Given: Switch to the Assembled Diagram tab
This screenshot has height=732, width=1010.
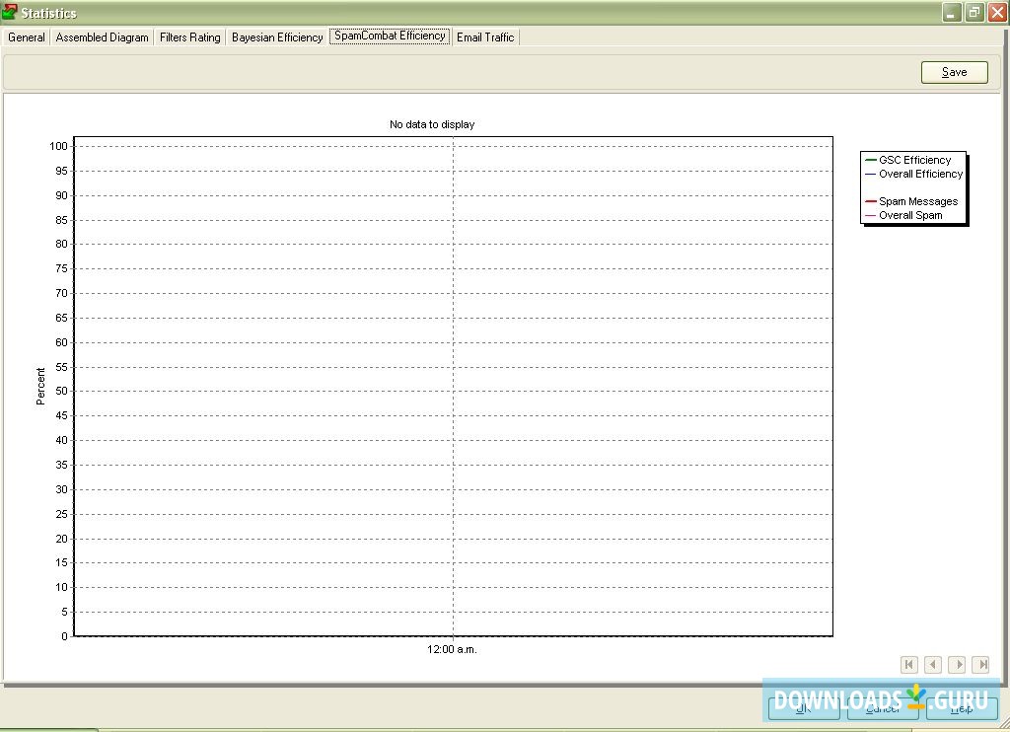Looking at the screenshot, I should [x=102, y=37].
